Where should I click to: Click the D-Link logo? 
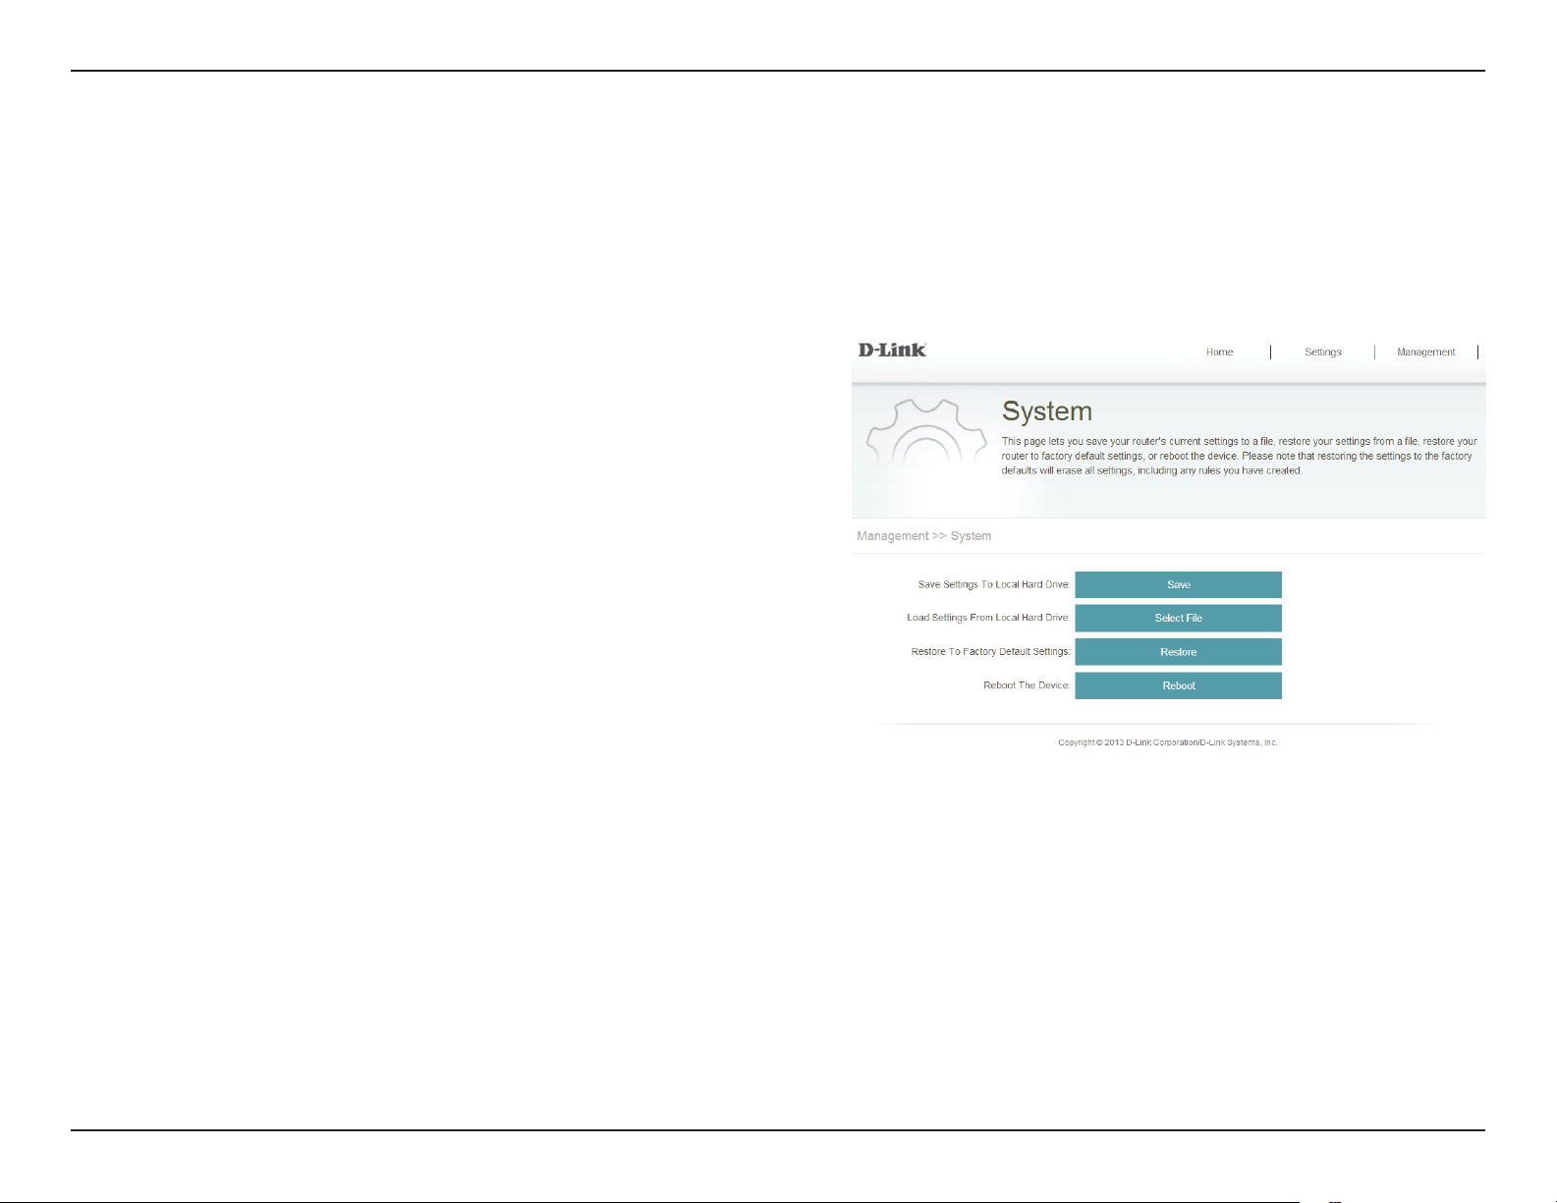892,350
